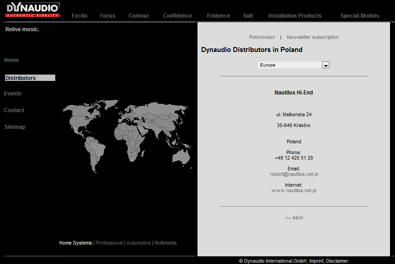
Task: Switch to Automotive section
Action: (x=139, y=243)
